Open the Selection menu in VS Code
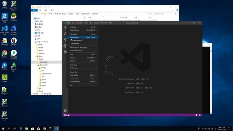The image size is (233, 131). point(79,23)
